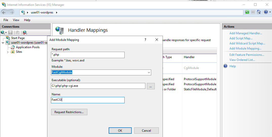272x137 pixels.
Task: Close the Add Module Mapping dialog
Action: click(x=157, y=40)
